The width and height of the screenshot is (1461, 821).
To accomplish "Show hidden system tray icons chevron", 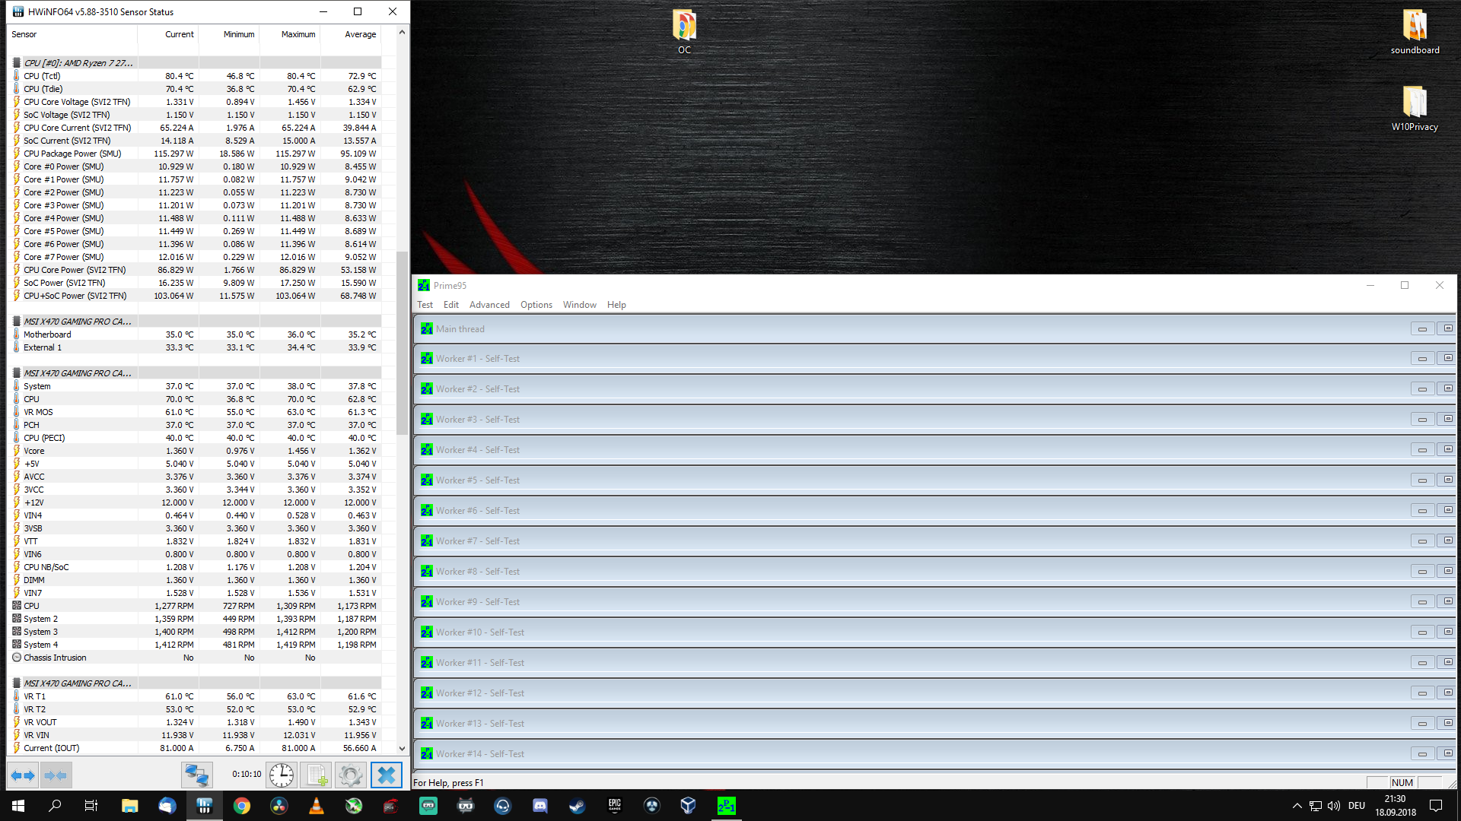I will coord(1297,806).
